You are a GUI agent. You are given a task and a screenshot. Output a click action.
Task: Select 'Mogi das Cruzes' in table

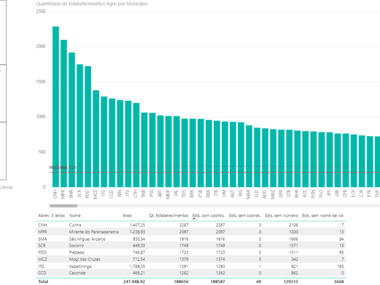tap(85, 259)
